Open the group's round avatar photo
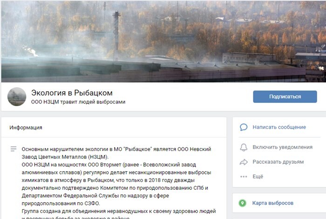326x219 pixels. pos(17,97)
